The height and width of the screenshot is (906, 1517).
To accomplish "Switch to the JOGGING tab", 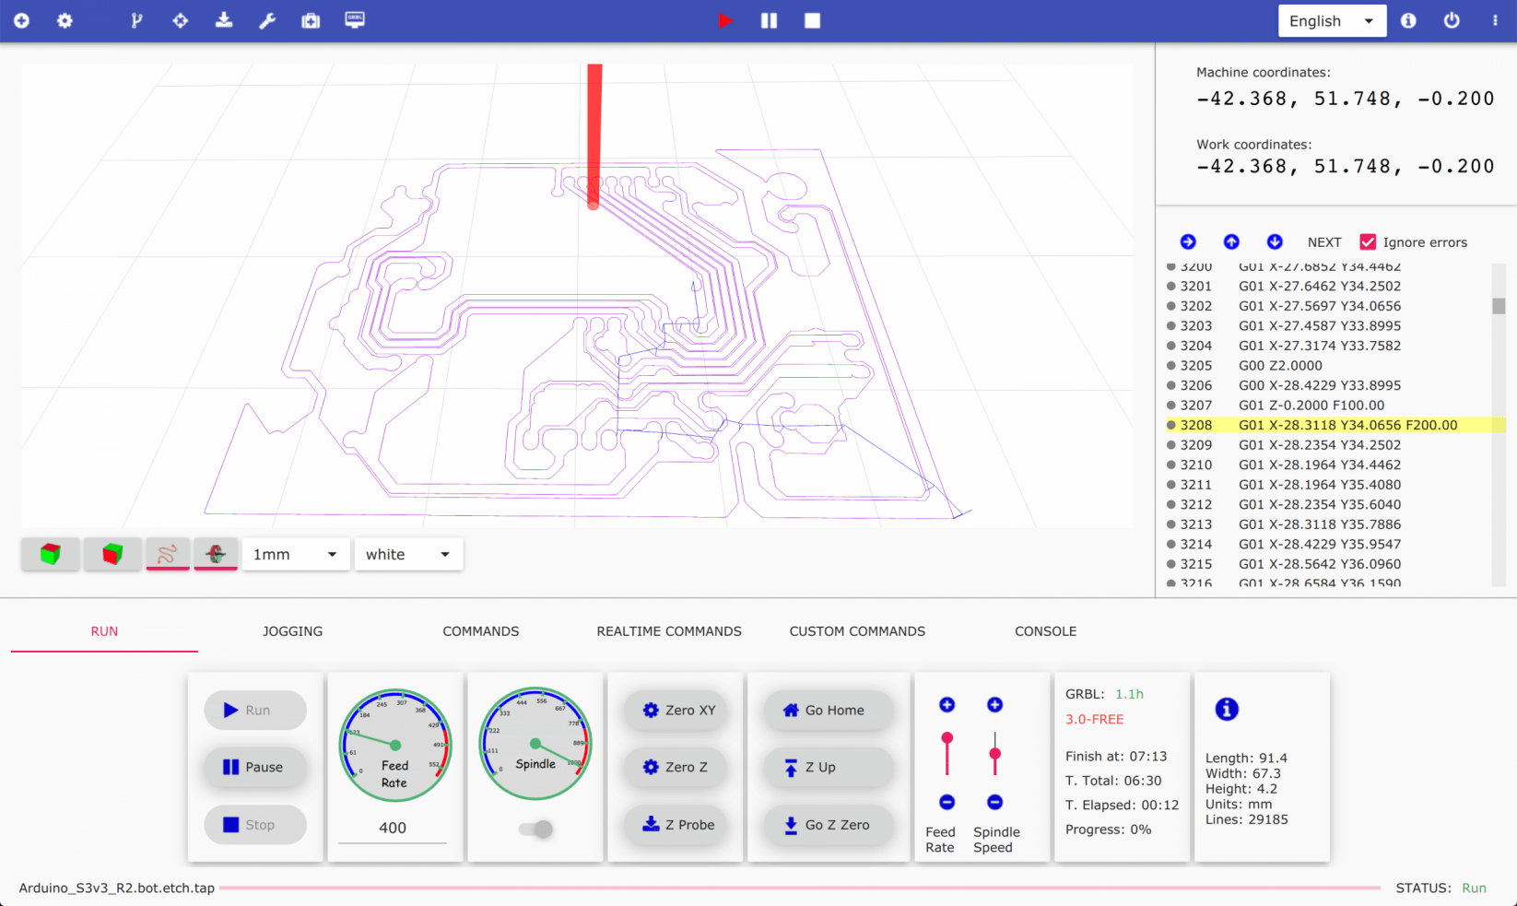I will (291, 631).
